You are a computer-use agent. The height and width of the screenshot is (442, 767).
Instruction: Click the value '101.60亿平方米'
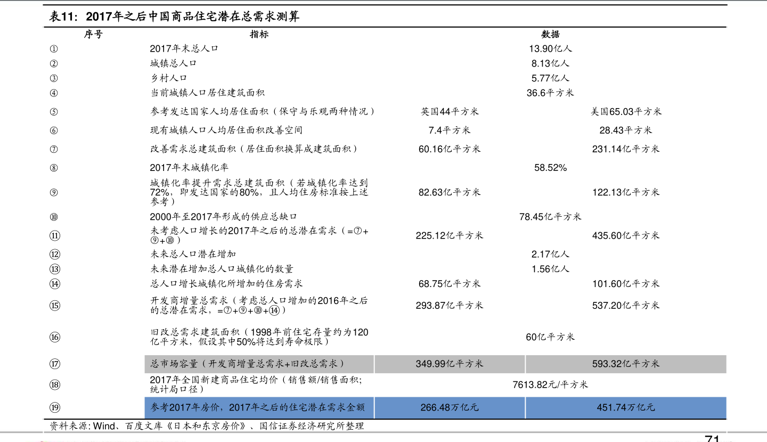[626, 284]
